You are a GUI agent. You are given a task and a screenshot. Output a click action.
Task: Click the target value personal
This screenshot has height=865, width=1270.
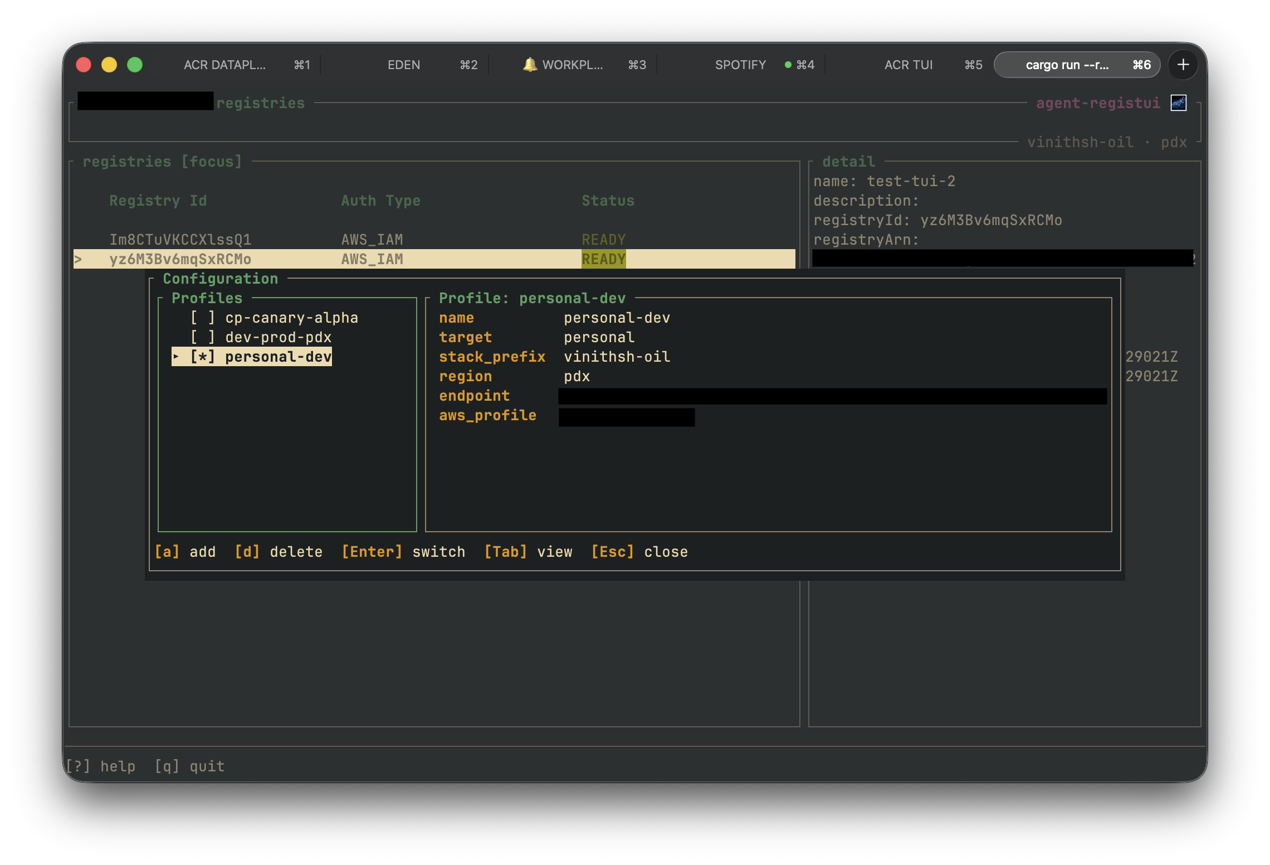[x=599, y=337]
